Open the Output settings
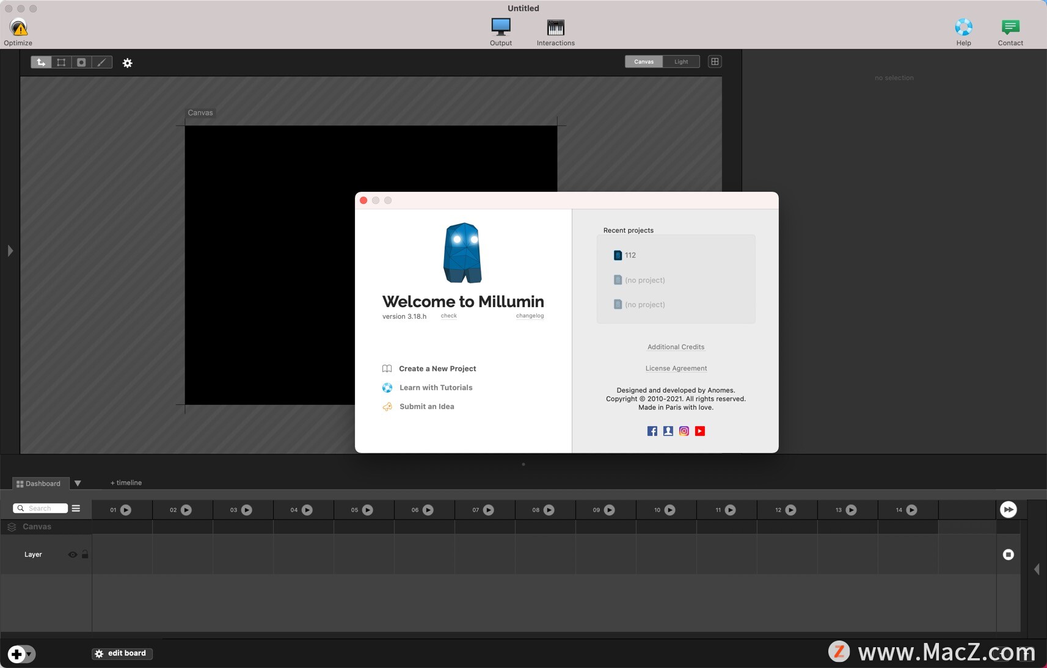This screenshot has height=668, width=1047. click(x=501, y=31)
